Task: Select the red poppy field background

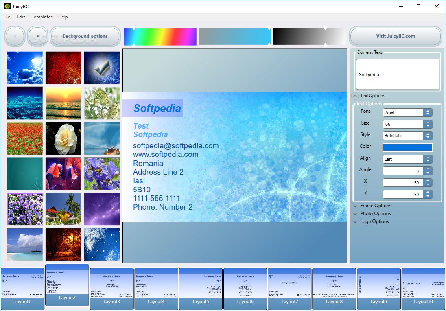Action: [25, 138]
